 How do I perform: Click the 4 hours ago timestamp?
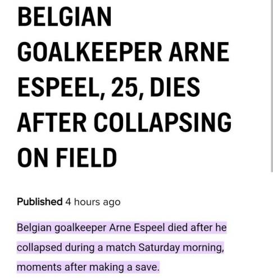pyautogui.click(x=93, y=202)
